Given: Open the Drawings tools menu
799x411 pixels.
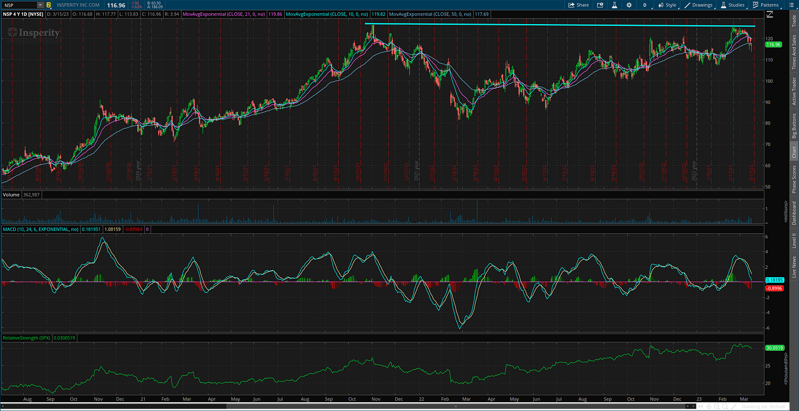Looking at the screenshot, I should tap(699, 5).
